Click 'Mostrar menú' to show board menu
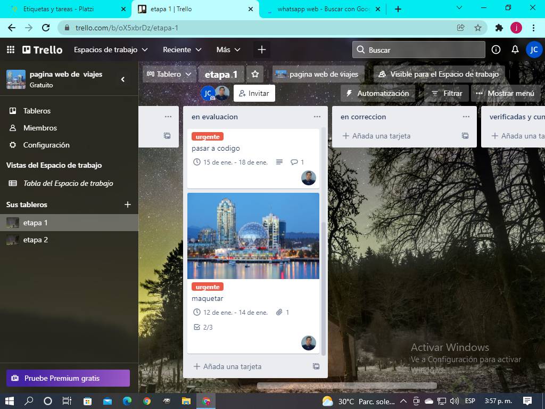Viewport: 545px width, 409px height. pos(505,93)
